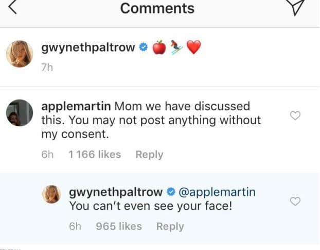Reply to applemartin's comment
Image resolution: width=320 pixels, height=250 pixels.
pos(149,154)
